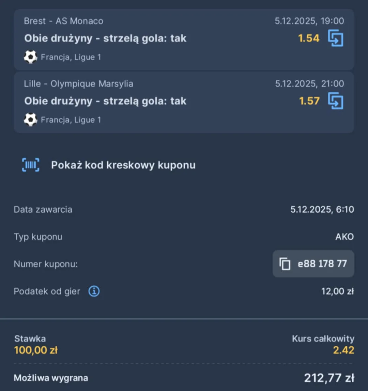This screenshot has height=391, width=368.
Task: Click the Obie drużyny strzelą gola bet on Brest
Action: (105, 38)
